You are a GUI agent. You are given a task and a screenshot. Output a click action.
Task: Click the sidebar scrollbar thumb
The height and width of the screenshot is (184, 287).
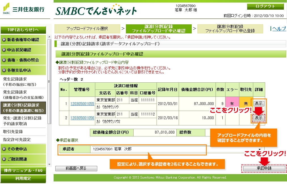click(x=49, y=82)
